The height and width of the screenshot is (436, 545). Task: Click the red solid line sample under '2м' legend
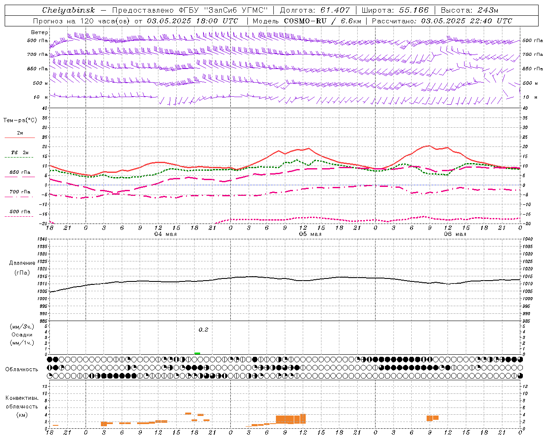point(20,138)
